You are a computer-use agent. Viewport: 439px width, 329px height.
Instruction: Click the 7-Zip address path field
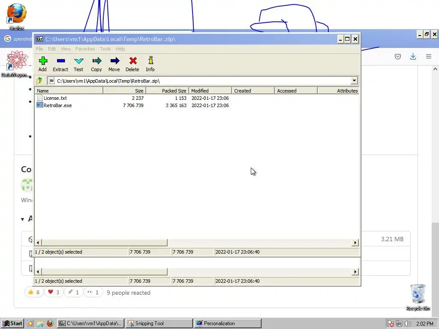point(199,81)
